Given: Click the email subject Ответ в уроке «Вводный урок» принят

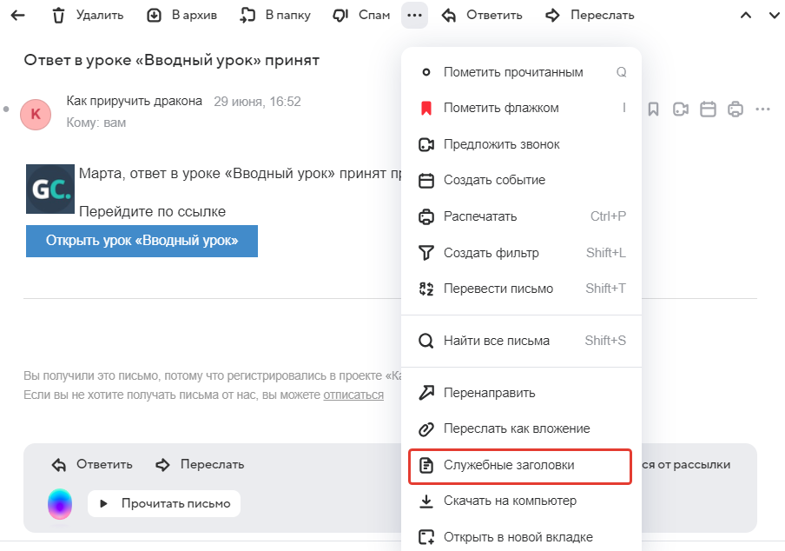Looking at the screenshot, I should [x=172, y=61].
